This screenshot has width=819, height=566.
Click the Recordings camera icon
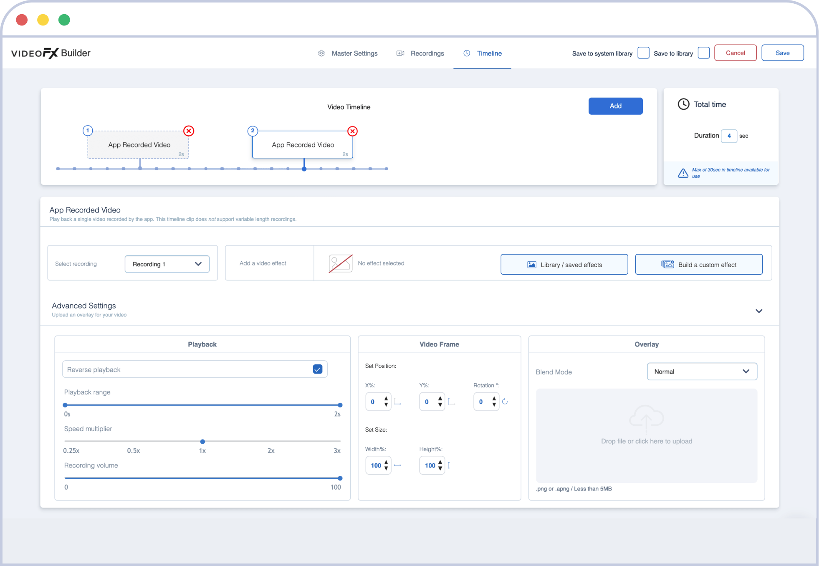click(400, 53)
